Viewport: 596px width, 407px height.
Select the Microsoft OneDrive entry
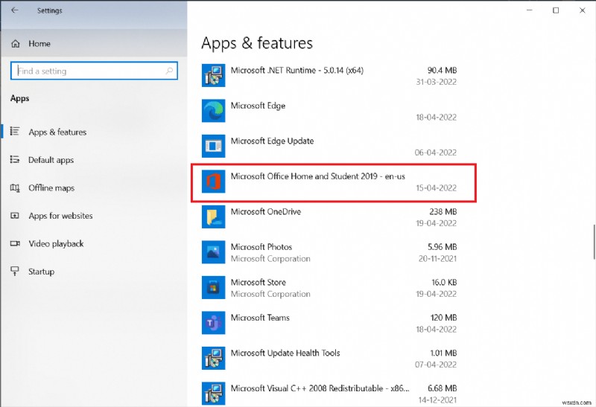point(329,217)
